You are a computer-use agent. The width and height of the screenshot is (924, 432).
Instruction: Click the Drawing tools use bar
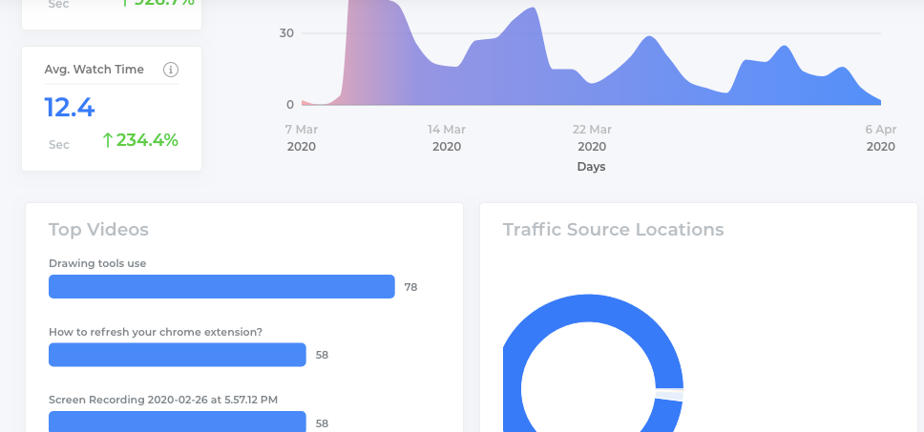[x=221, y=287]
